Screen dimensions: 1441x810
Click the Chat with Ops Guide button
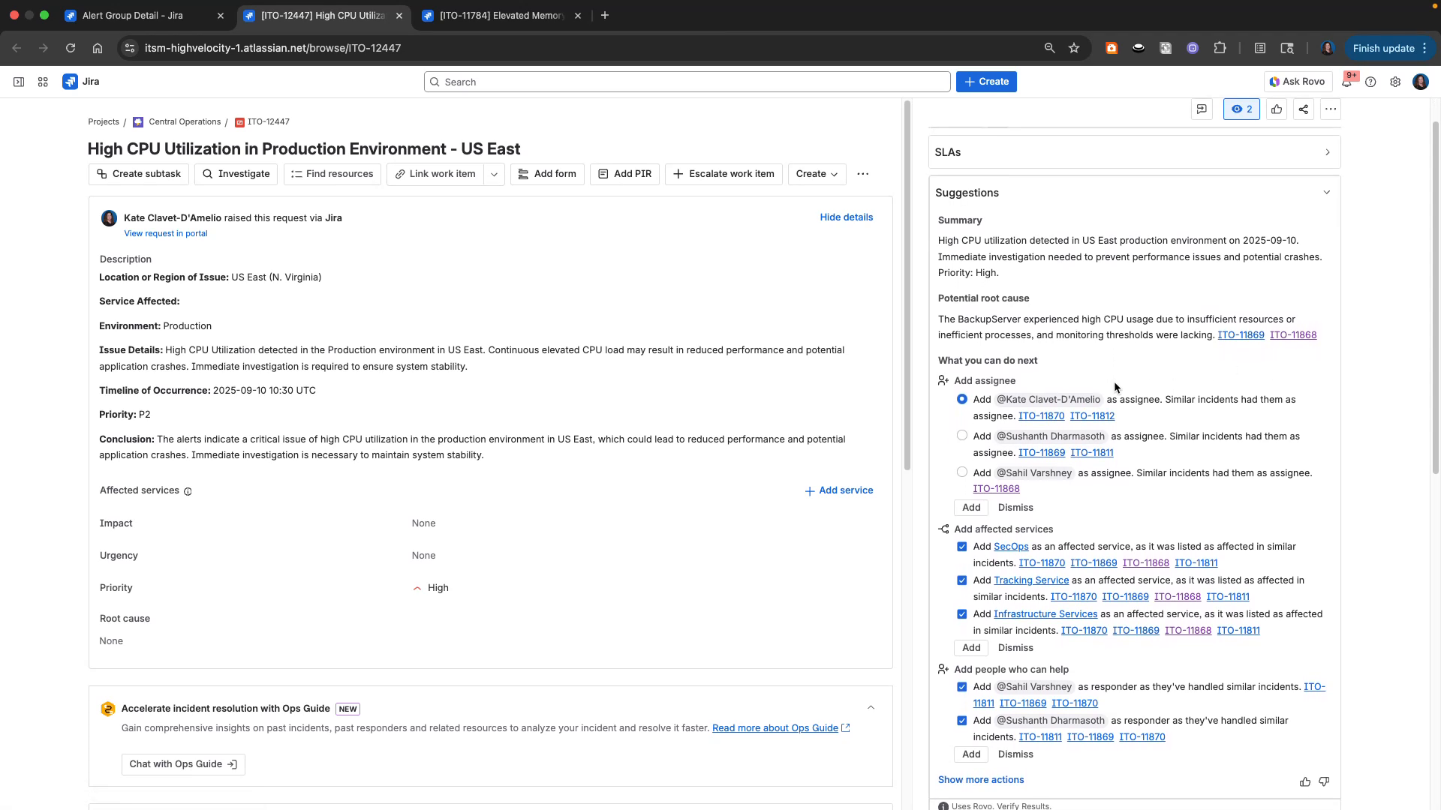tap(183, 763)
